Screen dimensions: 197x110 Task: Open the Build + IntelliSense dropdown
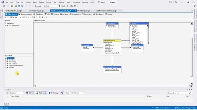tap(74, 93)
